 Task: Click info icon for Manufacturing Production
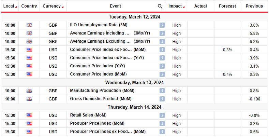click(162, 91)
